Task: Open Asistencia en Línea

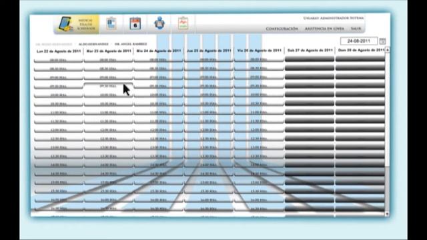Action: 324,29
